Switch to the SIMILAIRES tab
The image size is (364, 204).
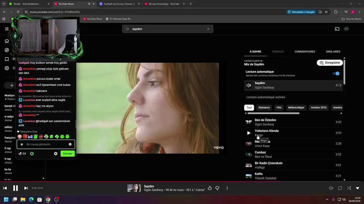click(x=333, y=52)
